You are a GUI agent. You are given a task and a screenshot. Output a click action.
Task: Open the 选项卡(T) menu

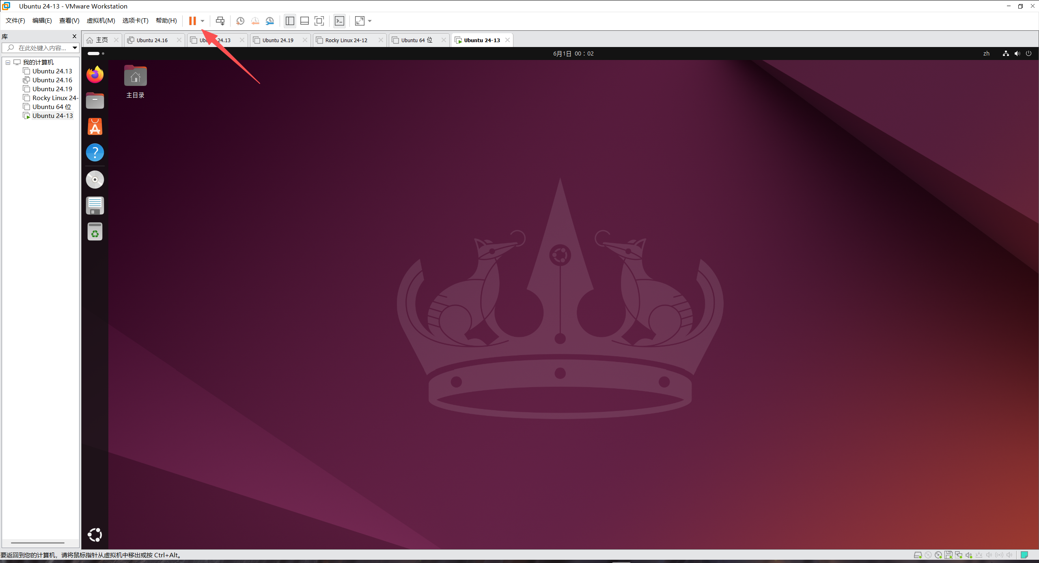136,21
